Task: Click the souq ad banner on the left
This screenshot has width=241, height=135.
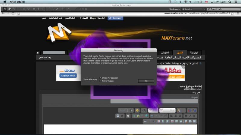Action: pos(69,73)
